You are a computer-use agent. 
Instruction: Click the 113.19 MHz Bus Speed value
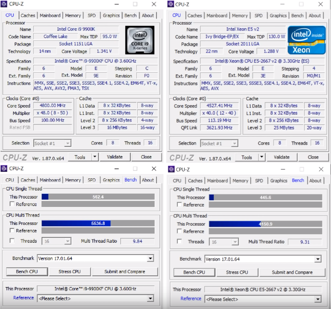[x=219, y=120]
